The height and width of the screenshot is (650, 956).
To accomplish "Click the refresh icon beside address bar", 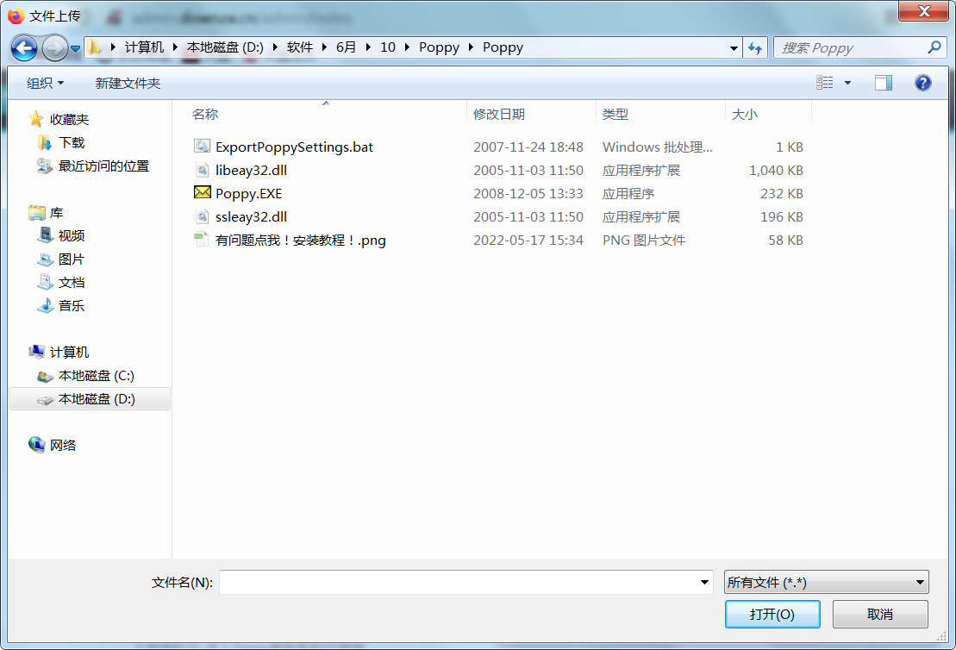I will (755, 48).
